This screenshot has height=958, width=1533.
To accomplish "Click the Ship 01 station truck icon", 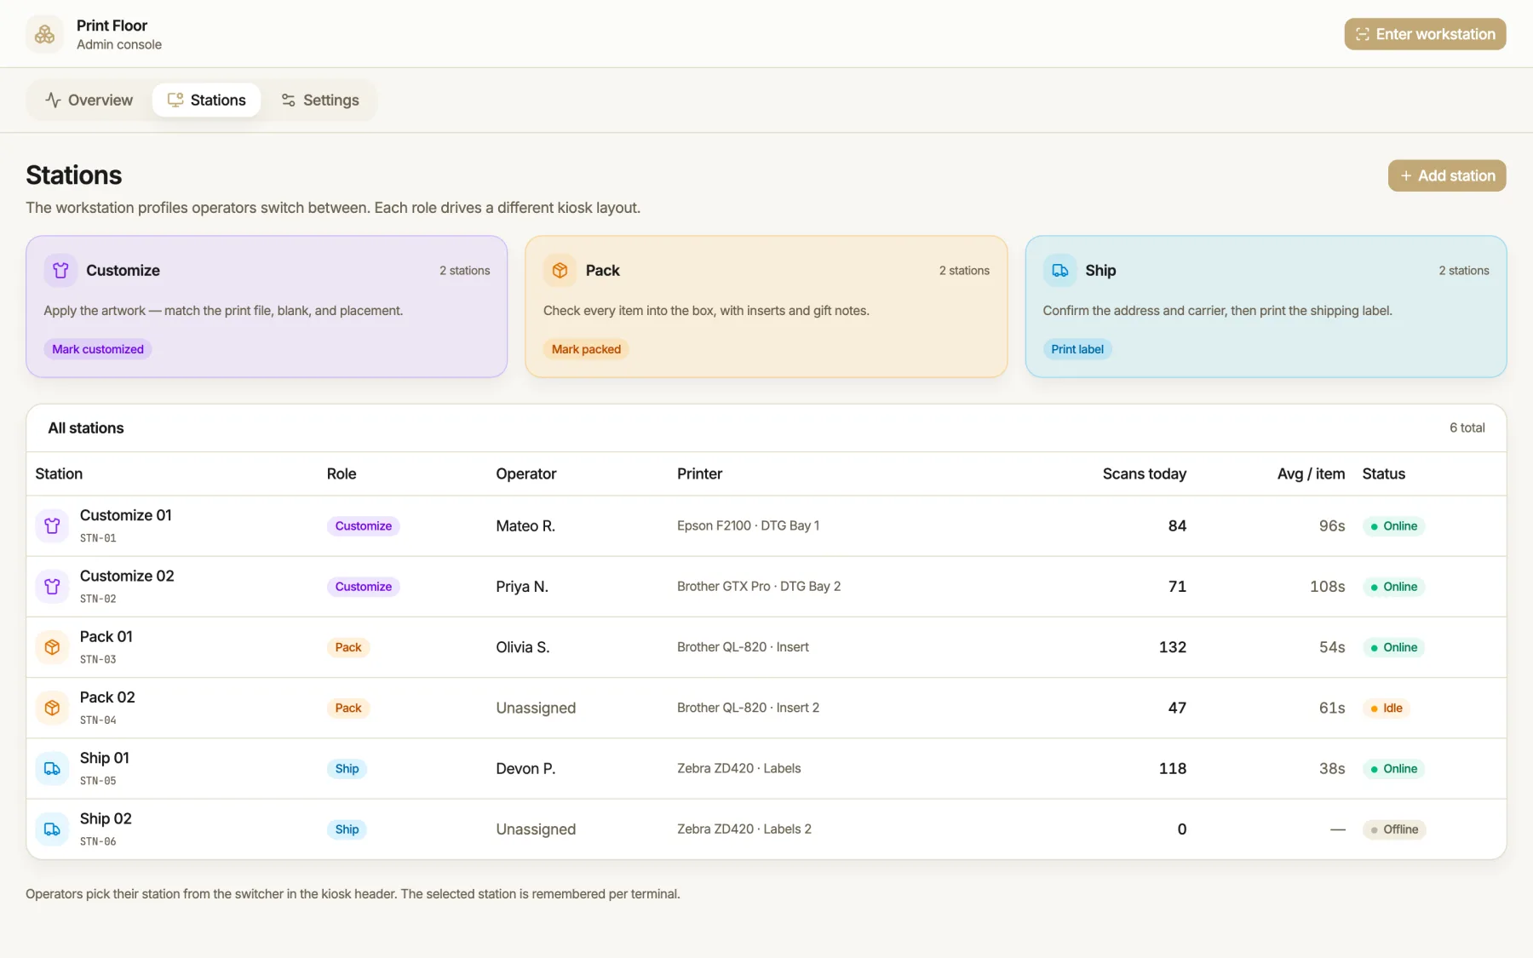I will (x=52, y=768).
